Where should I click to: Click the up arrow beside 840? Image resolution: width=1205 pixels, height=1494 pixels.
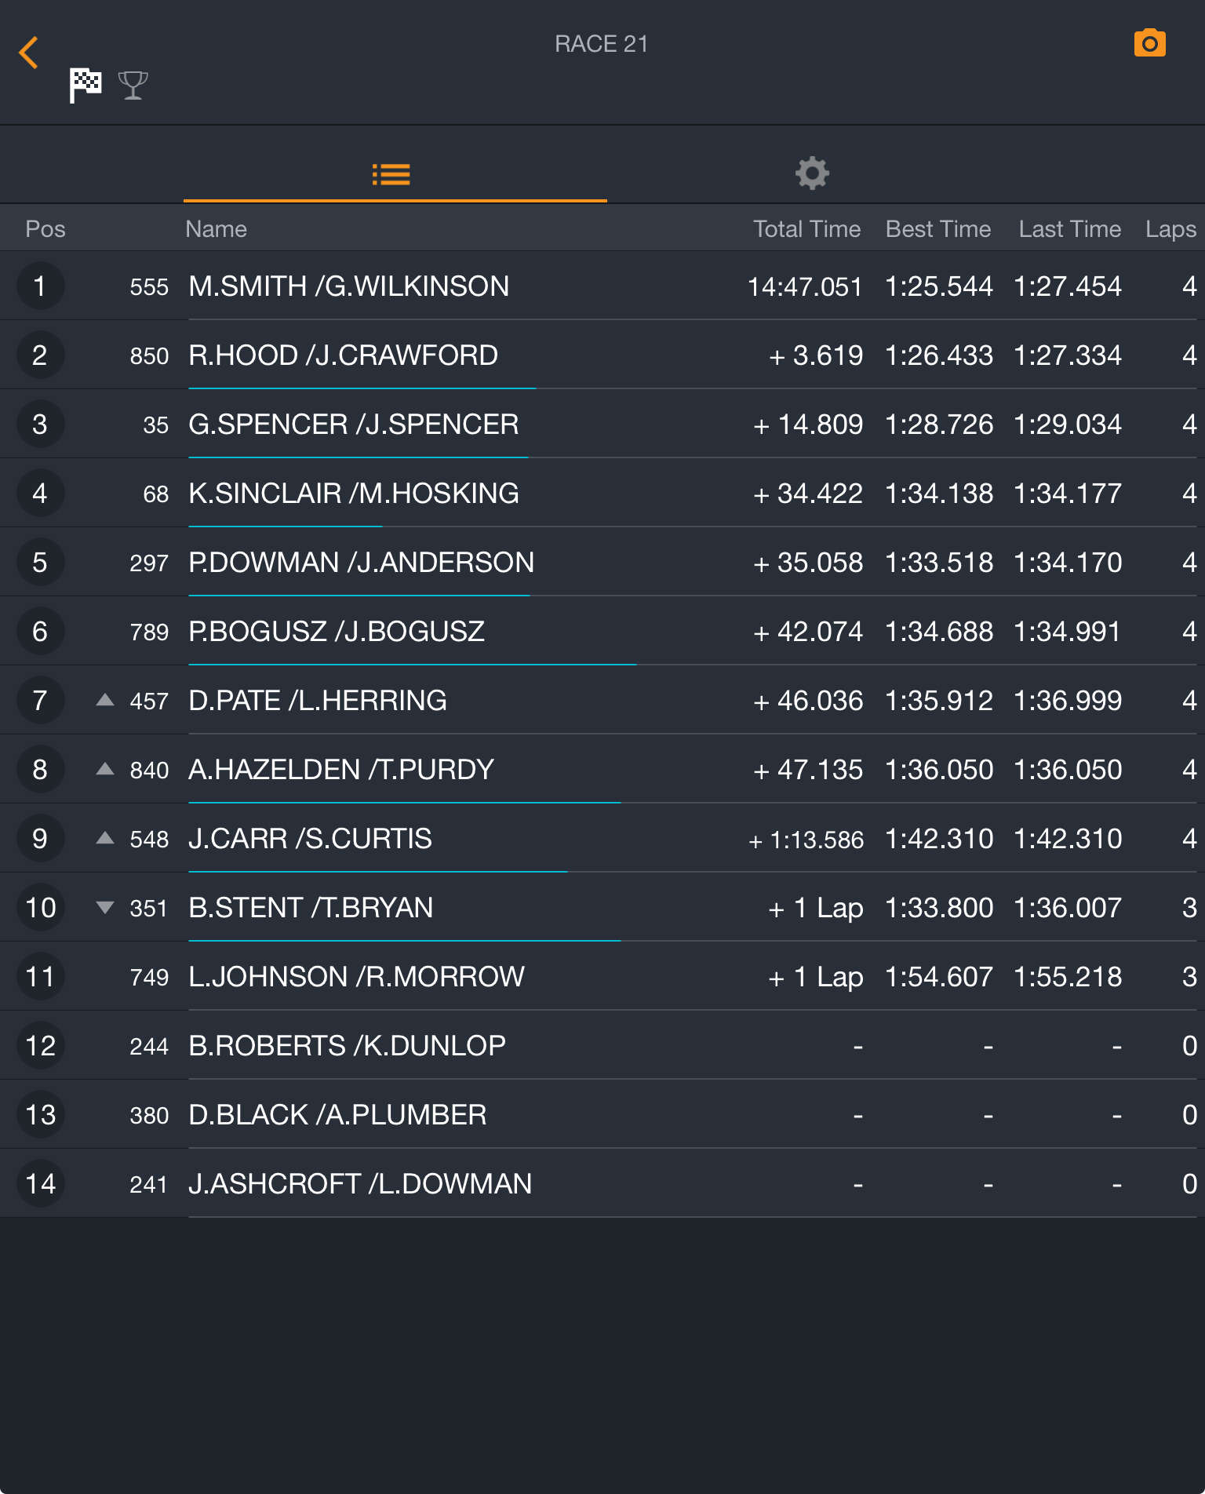tap(104, 769)
